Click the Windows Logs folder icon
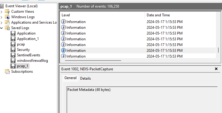This screenshot has height=113, width=222. [7, 17]
